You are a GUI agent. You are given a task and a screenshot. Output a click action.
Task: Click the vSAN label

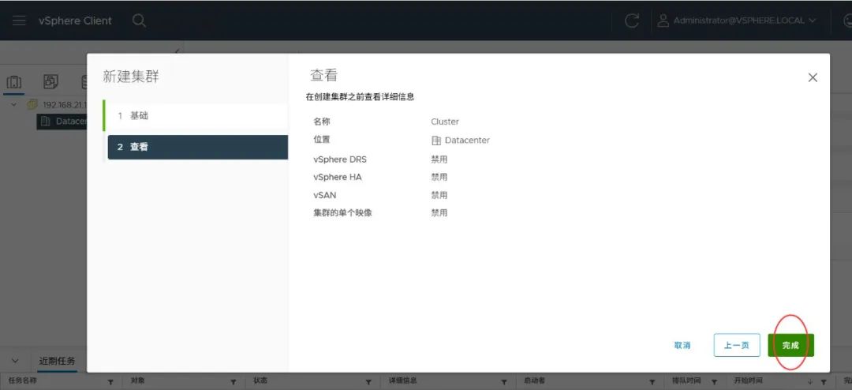(x=324, y=195)
